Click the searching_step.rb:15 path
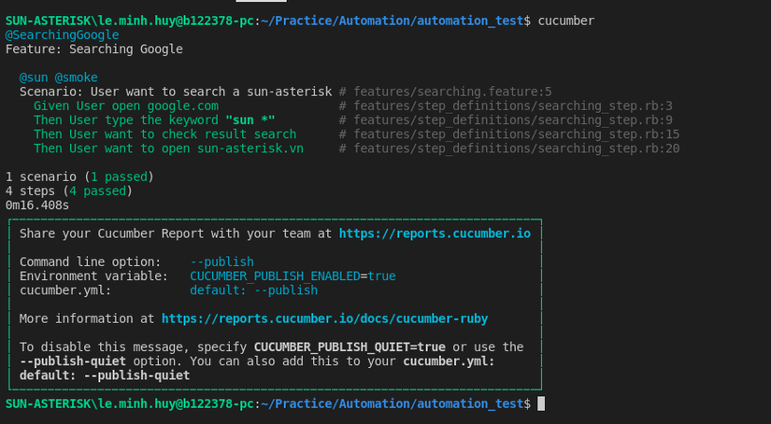 pyautogui.click(x=516, y=134)
